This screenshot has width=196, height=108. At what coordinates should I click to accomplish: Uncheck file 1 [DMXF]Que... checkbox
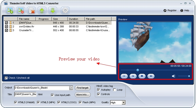(x=6, y=23)
